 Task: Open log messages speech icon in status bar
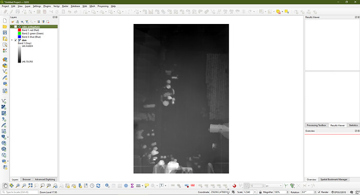pyautogui.click(x=352, y=192)
